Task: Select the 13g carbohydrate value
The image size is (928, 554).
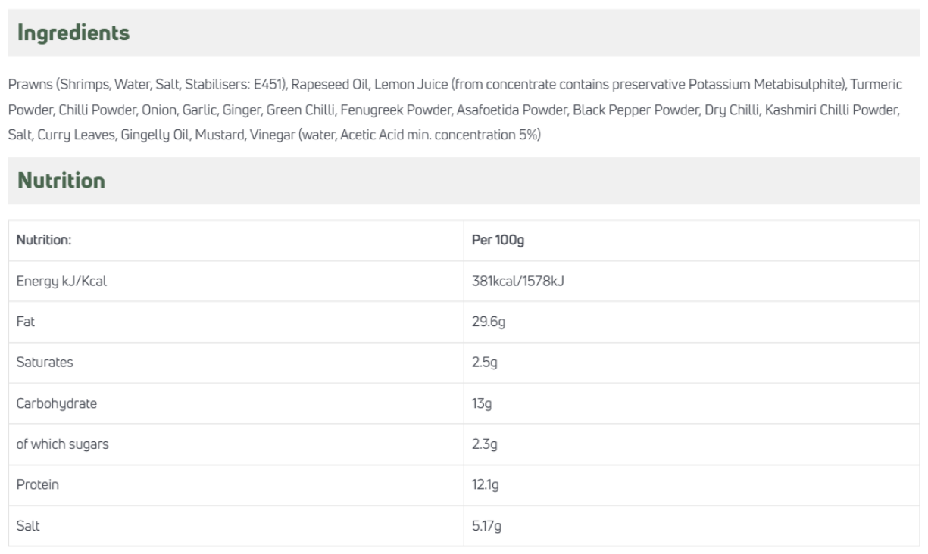Action: (x=482, y=403)
